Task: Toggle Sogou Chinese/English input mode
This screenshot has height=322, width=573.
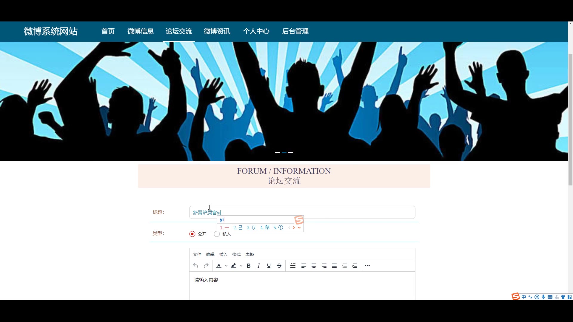Action: (x=524, y=297)
